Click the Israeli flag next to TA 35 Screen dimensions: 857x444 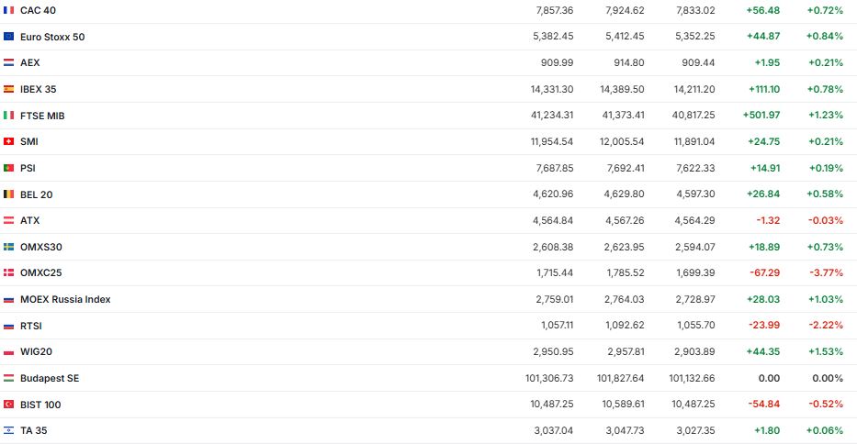tap(9, 430)
